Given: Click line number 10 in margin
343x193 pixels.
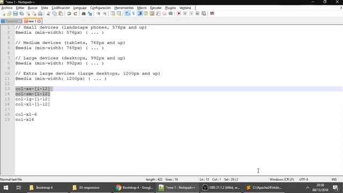Looking at the screenshot, I should pyautogui.click(x=7, y=73).
